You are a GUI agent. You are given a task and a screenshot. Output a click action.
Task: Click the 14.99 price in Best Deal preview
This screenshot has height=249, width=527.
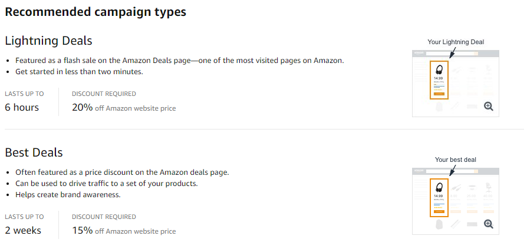point(439,195)
